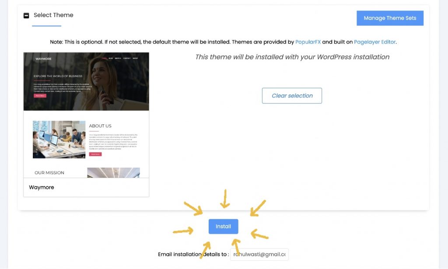The height and width of the screenshot is (269, 448).
Task: Click SERVICE in the theme preview menu
Action: click(118, 58)
